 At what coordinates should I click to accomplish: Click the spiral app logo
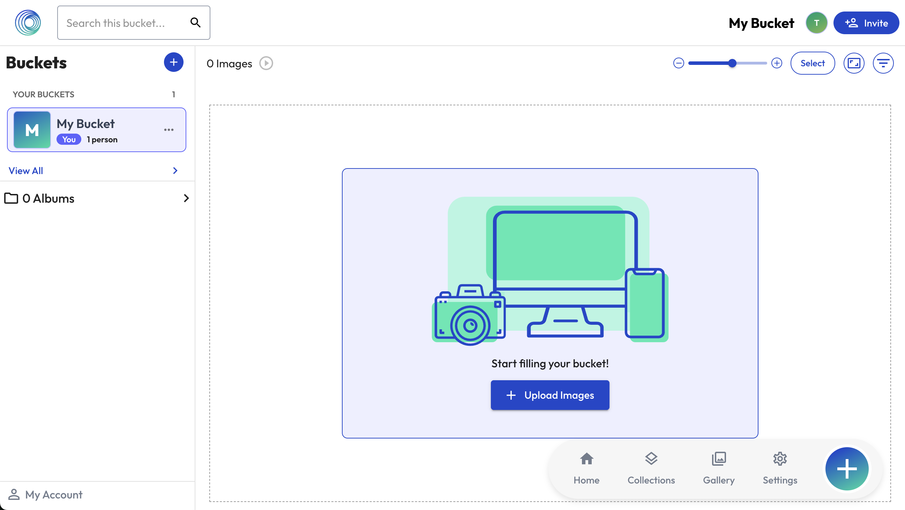pos(28,23)
